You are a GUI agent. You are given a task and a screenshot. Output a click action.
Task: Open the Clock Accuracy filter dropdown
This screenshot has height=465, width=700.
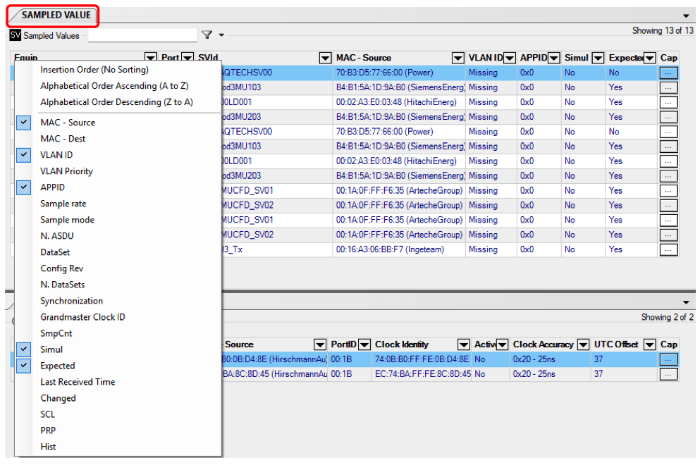pos(583,345)
